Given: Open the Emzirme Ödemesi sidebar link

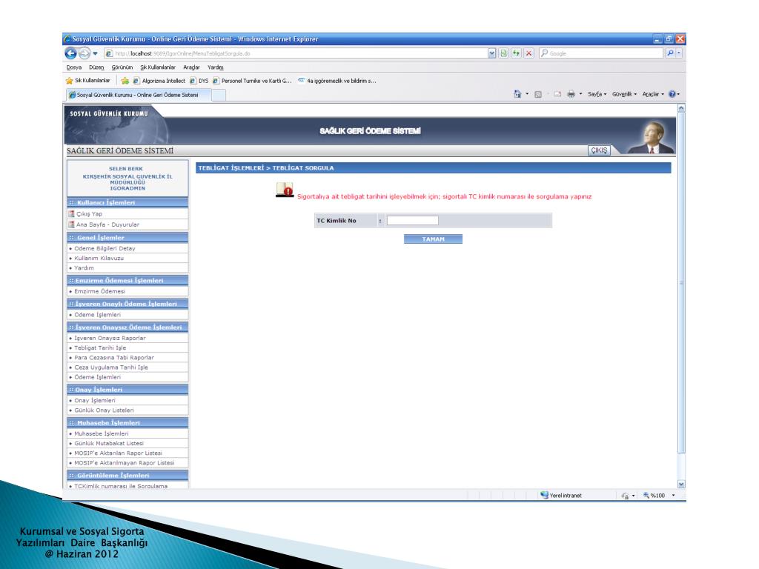Looking at the screenshot, I should pyautogui.click(x=99, y=291).
